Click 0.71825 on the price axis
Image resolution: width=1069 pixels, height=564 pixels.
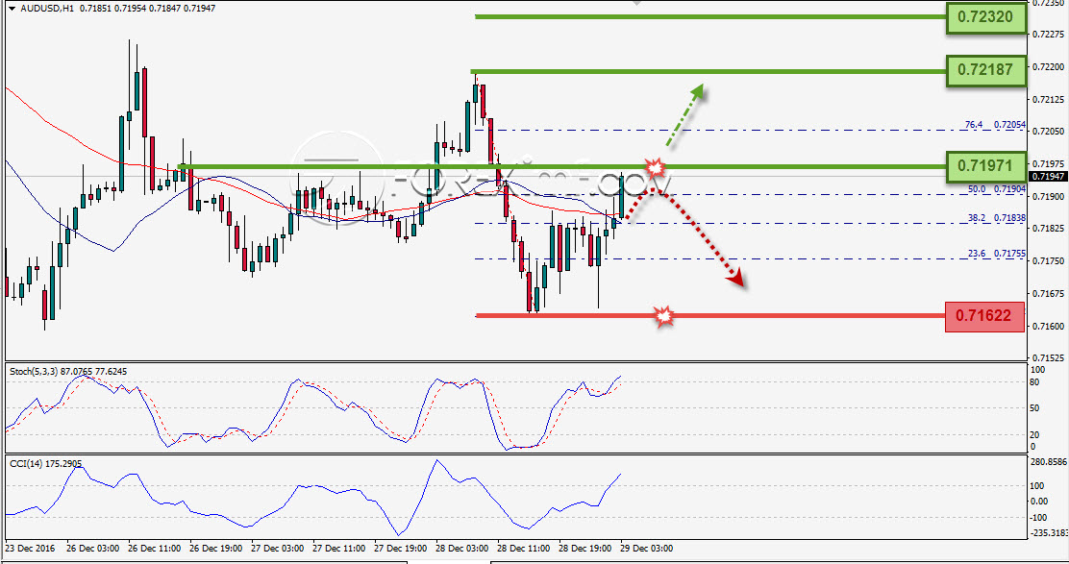(1049, 228)
